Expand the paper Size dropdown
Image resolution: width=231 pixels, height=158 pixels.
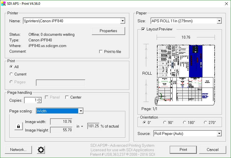219,21
